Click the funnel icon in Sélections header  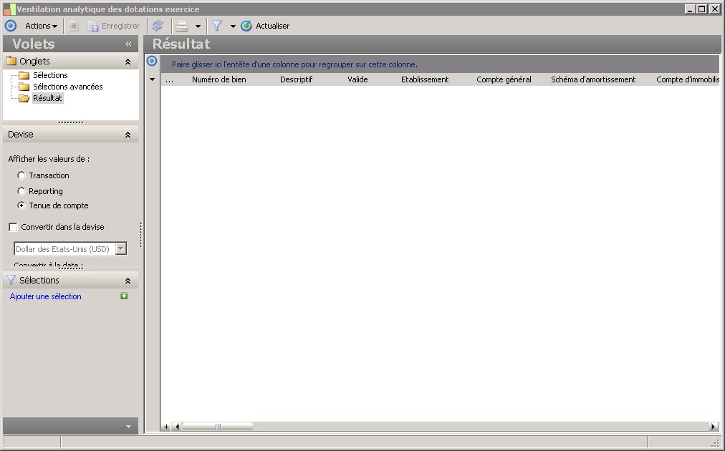click(11, 280)
